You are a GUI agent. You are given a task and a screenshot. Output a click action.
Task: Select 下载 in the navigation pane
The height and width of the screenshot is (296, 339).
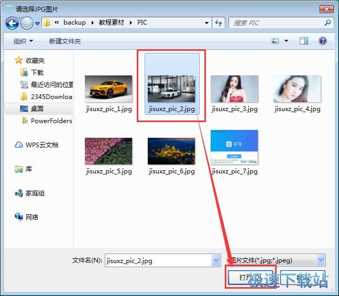click(x=37, y=72)
